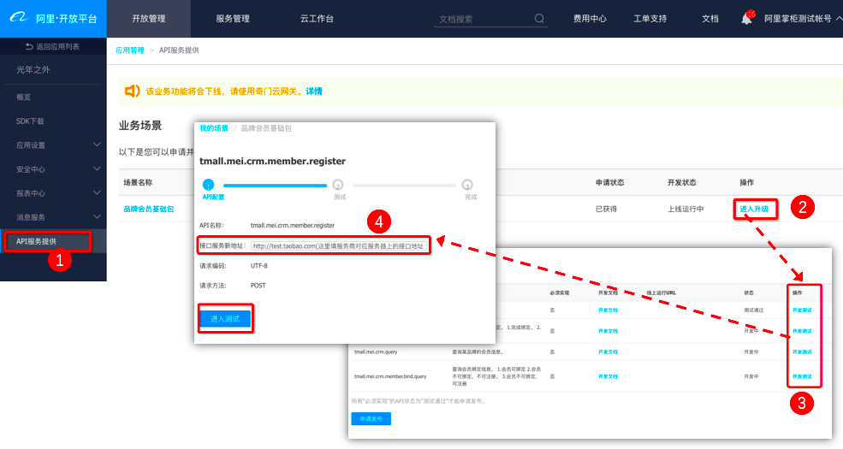This screenshot has height=449, width=843.
Task: Click the 线上运行URL column header
Action: point(661,292)
